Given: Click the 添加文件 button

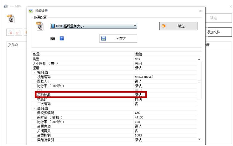Looking at the screenshot, I should pyautogui.click(x=215, y=32).
